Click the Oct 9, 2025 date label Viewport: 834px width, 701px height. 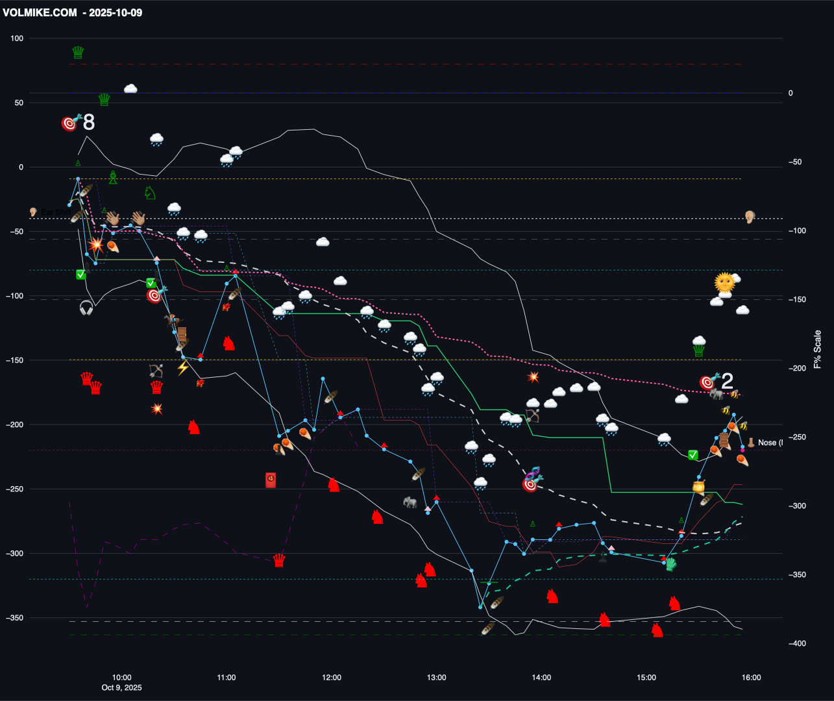(121, 687)
